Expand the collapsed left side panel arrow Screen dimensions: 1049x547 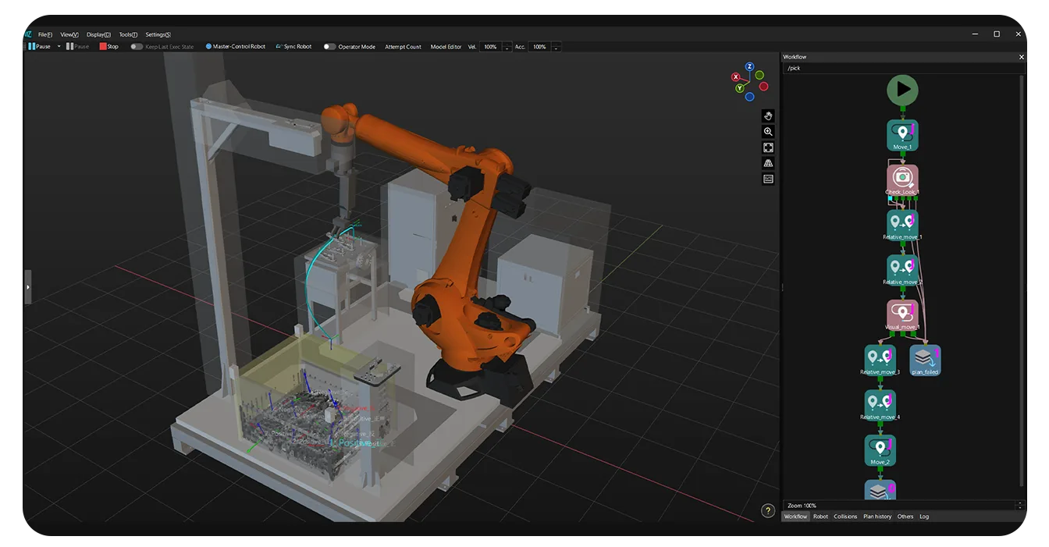point(28,287)
